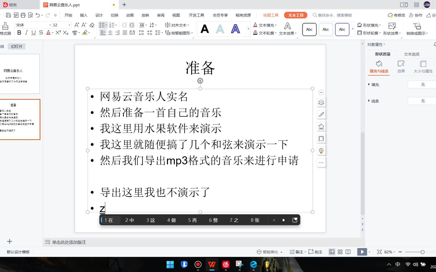Select 效果 tab in properties panel
The height and width of the screenshot is (272, 436).
coord(401,67)
